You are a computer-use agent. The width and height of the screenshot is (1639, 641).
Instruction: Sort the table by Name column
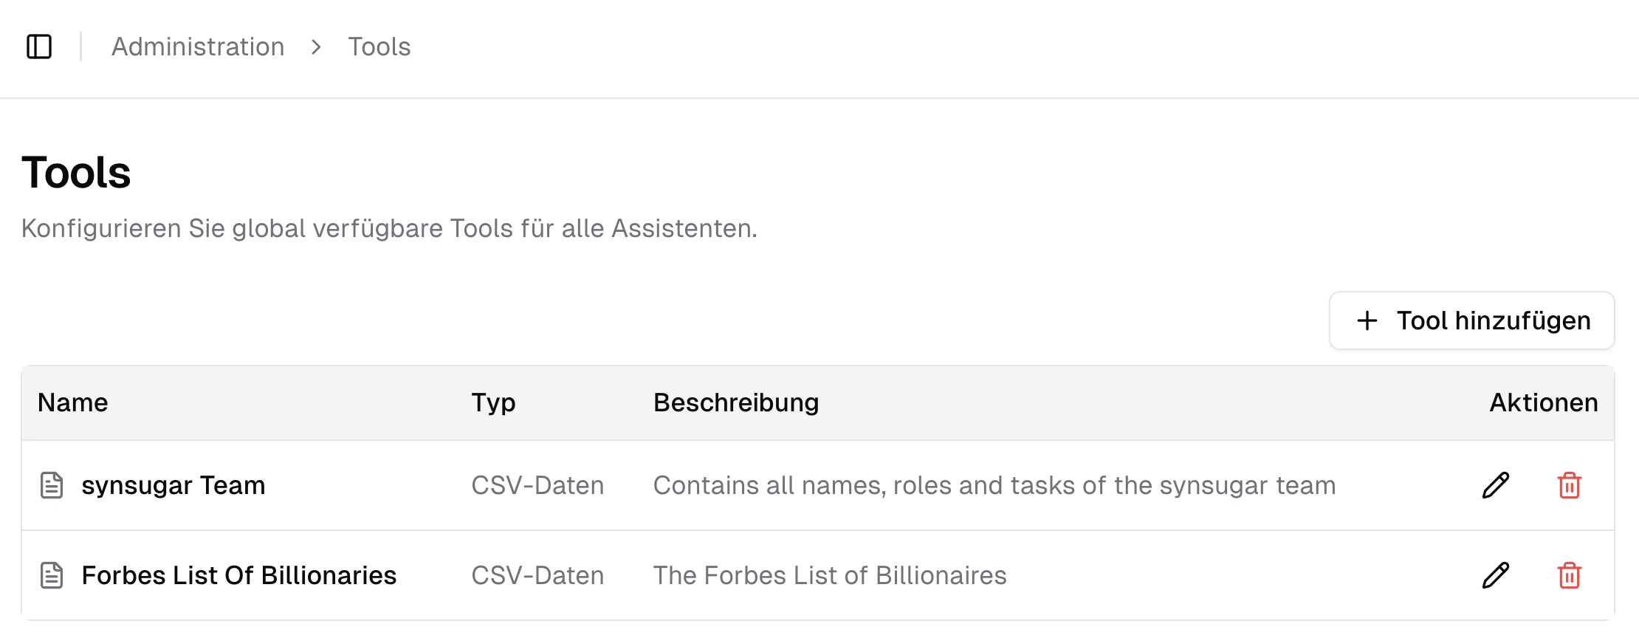(x=72, y=402)
